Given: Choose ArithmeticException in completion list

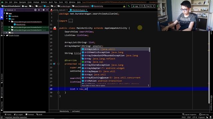Looking at the screenshot, I should (x=115, y=52).
